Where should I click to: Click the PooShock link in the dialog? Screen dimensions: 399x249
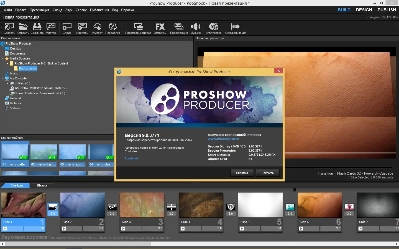coord(131,159)
